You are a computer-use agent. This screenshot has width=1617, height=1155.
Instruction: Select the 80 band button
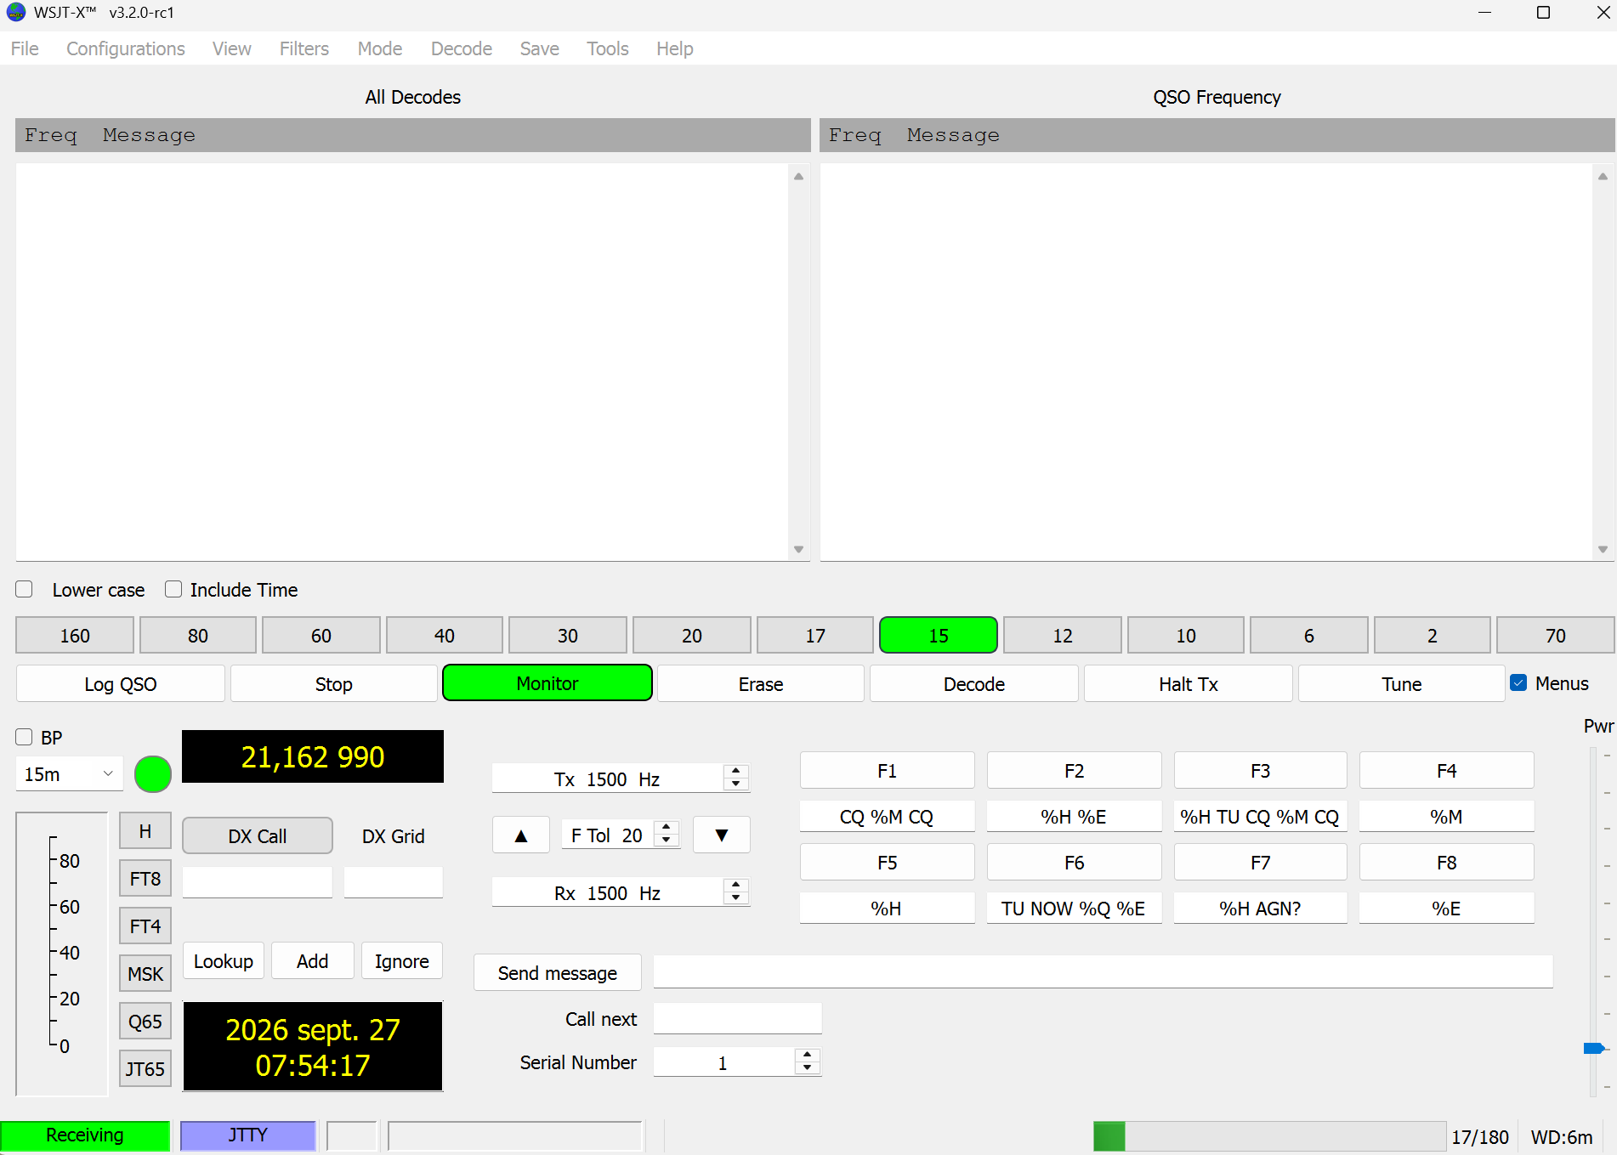click(198, 636)
